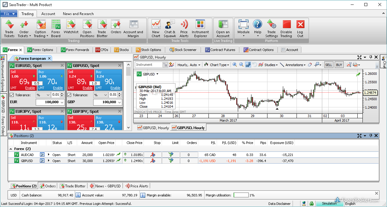Image resolution: width=387 pixels, height=207 pixels.
Task: Click the GBPUSD Buy price tile
Action: coord(108,80)
